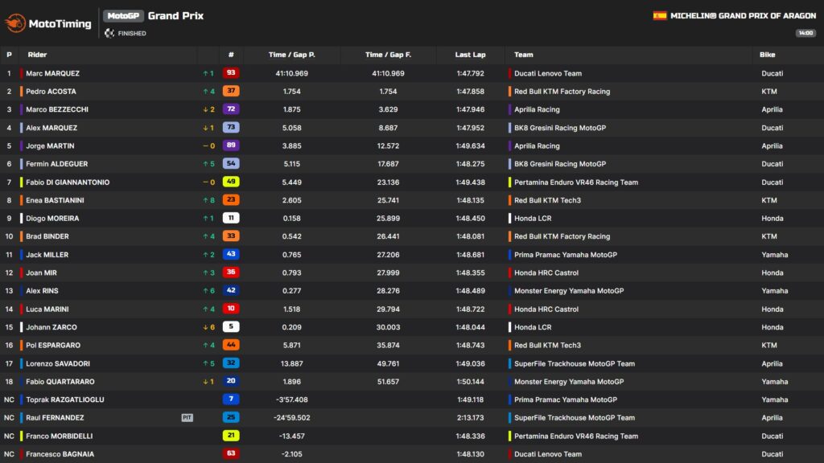This screenshot has height=463, width=824.
Task: Select team SuperFile Trackhouse on Savadori row
Action: click(x=575, y=363)
